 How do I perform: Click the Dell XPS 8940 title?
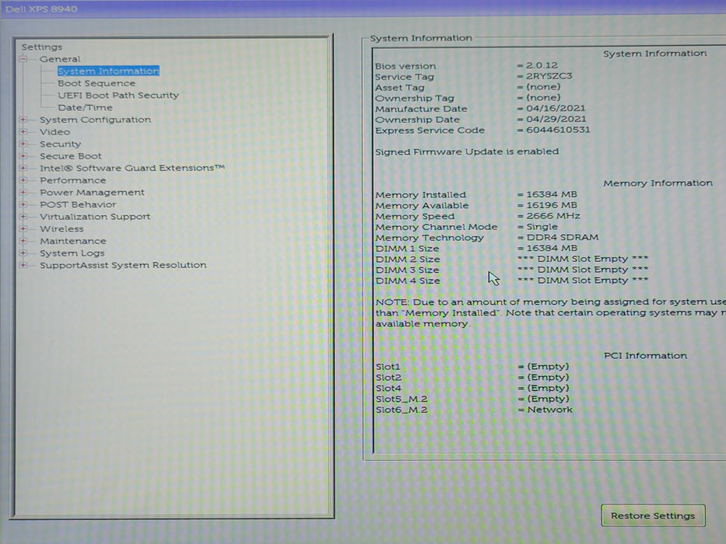(41, 9)
